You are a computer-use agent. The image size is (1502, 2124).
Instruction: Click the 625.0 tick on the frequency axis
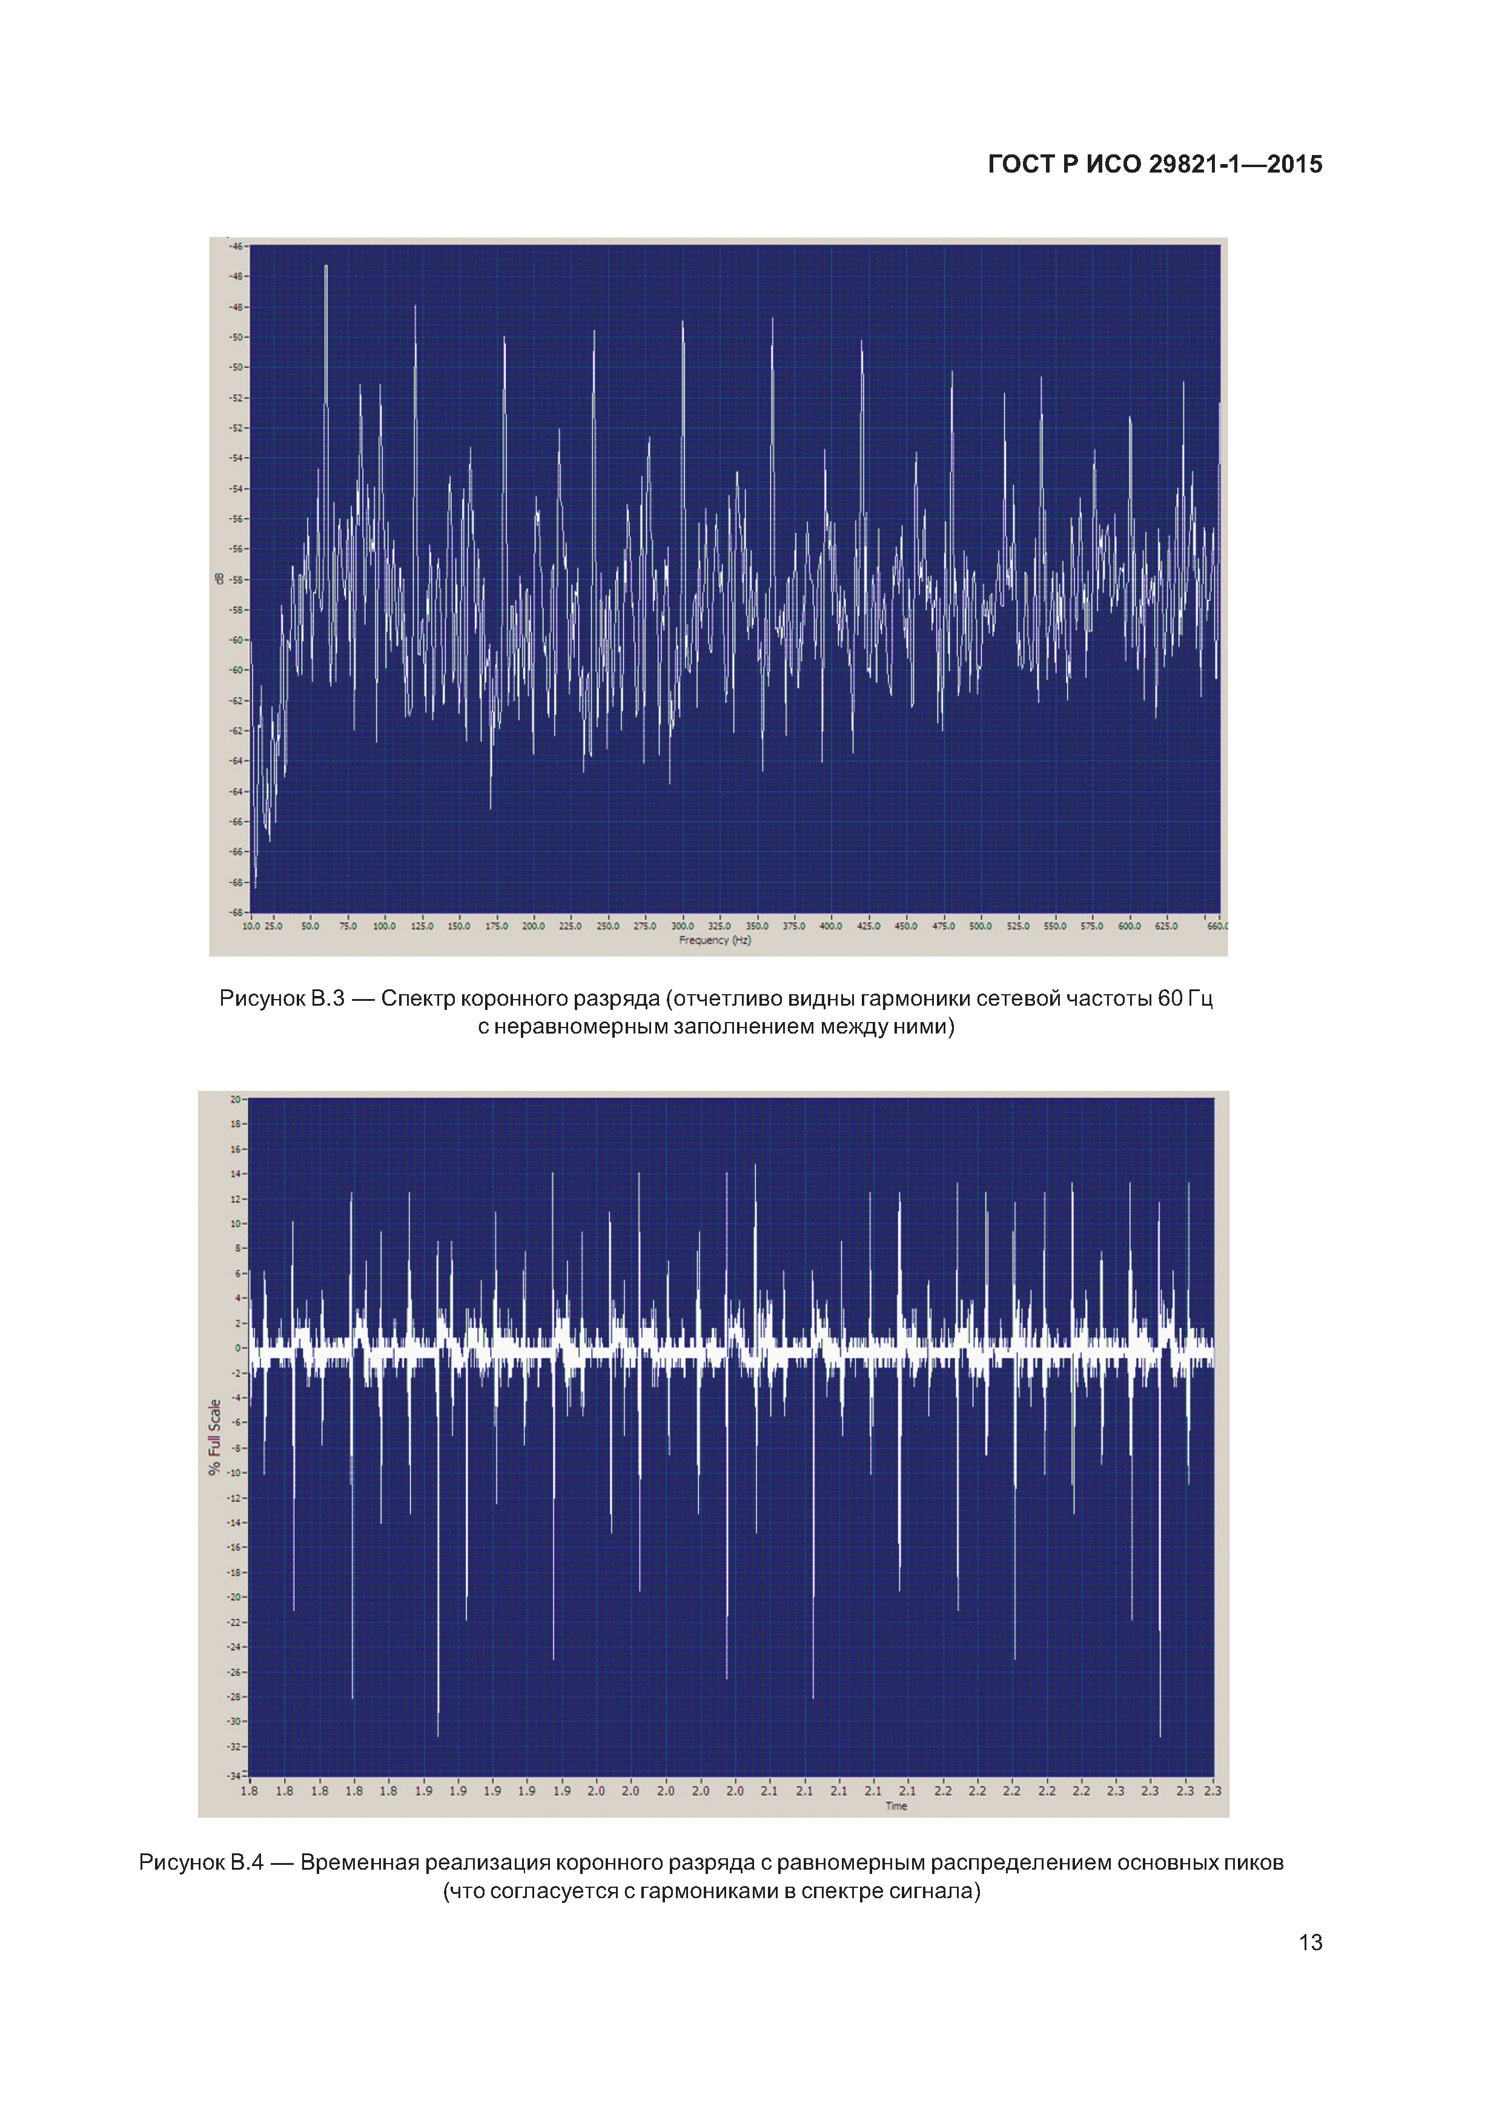coord(1166,926)
